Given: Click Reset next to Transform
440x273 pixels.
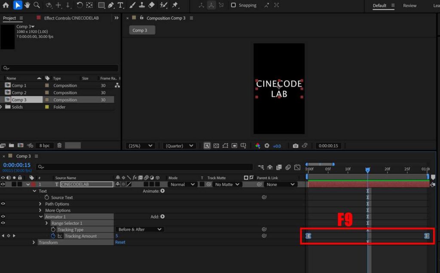Looking at the screenshot, I should click(x=120, y=242).
